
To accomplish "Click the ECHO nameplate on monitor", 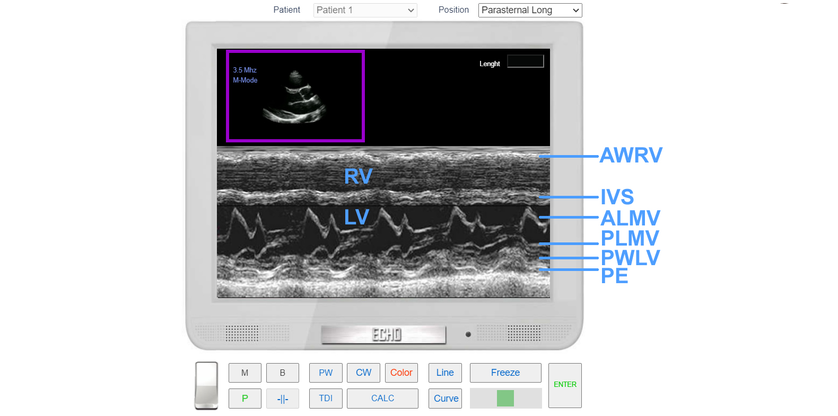I will pyautogui.click(x=384, y=334).
